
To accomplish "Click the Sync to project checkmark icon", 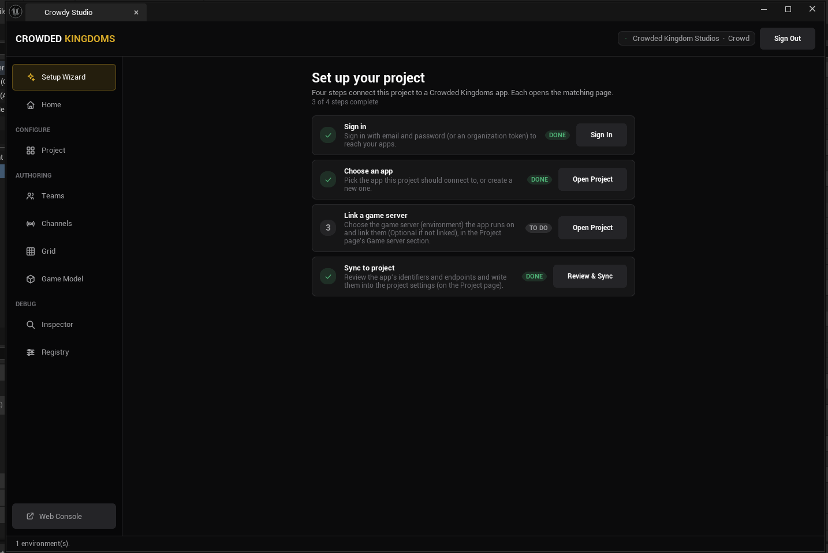I will (328, 277).
